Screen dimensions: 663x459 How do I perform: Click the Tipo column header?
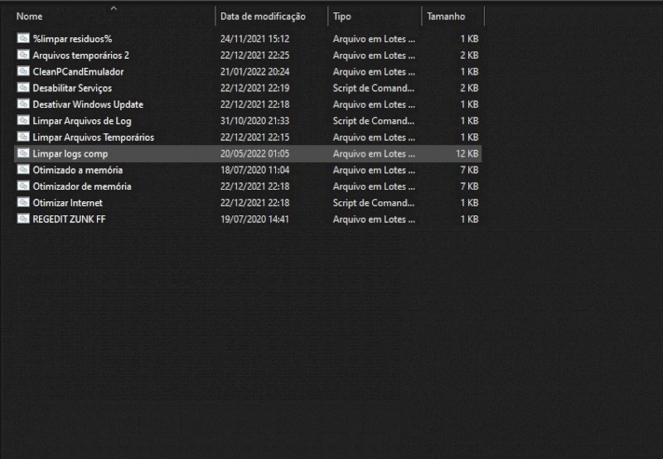(341, 17)
